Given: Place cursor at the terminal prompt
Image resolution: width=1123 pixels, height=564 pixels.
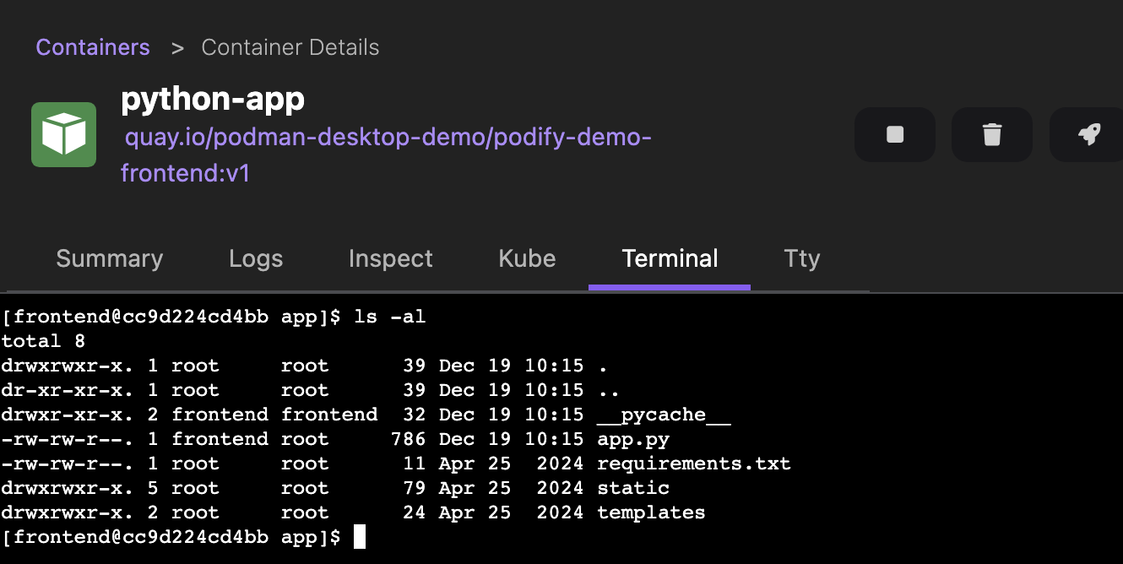Looking at the screenshot, I should [361, 537].
